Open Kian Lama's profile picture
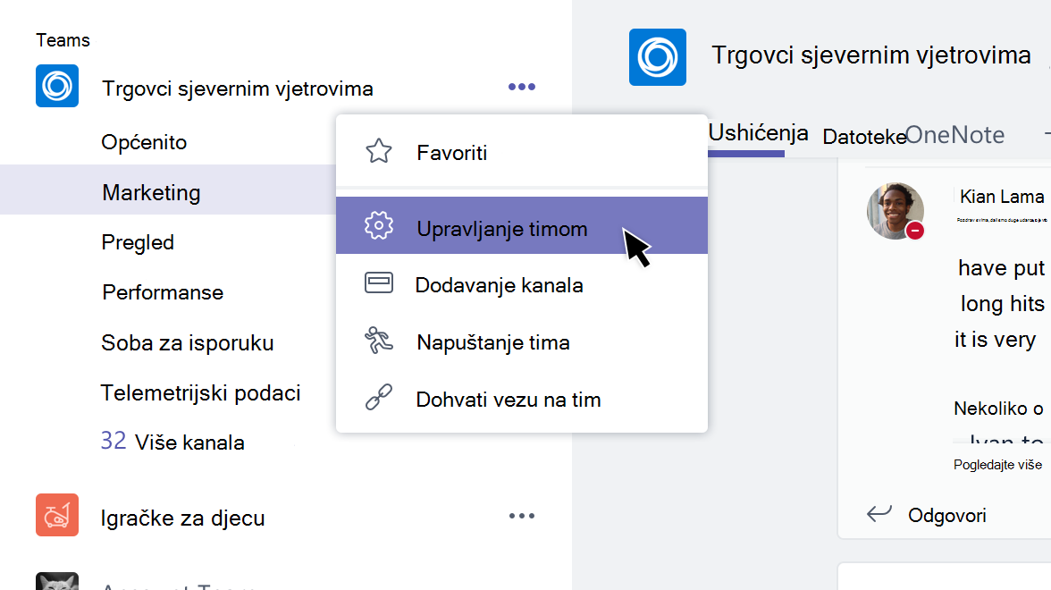Screen dimensions: 1051x590 [x=895, y=211]
